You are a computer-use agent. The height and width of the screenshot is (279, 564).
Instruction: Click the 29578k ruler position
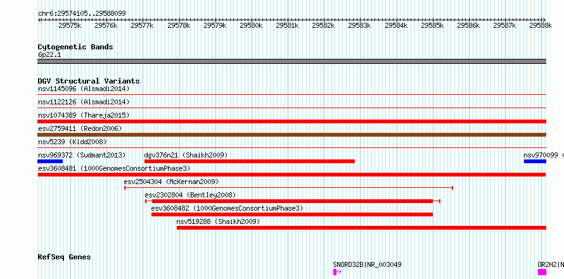[179, 25]
